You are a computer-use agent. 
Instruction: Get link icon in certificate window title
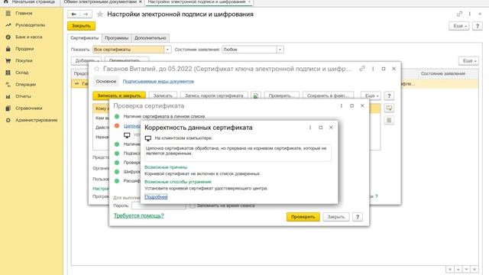362,69
